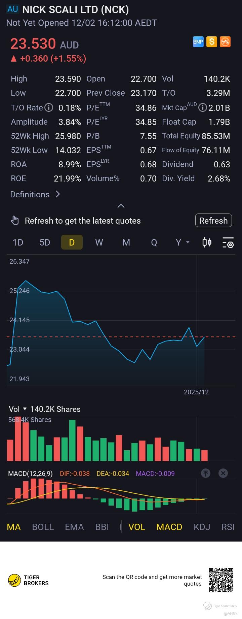Switch to the 5D chart tab
The width and height of the screenshot is (242, 619).
point(45,242)
